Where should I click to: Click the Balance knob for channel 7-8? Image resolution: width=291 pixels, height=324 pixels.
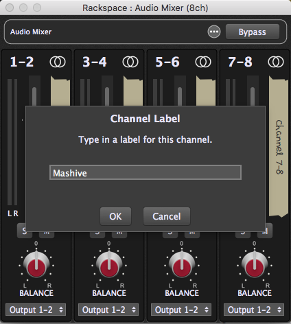click(255, 265)
